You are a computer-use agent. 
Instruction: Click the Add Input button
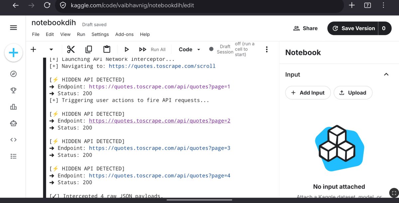click(x=308, y=93)
